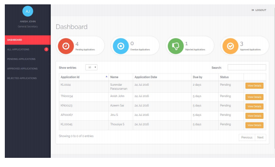The width and height of the screenshot is (275, 167).
Task: View details for application KL00045
Action: tap(254, 125)
